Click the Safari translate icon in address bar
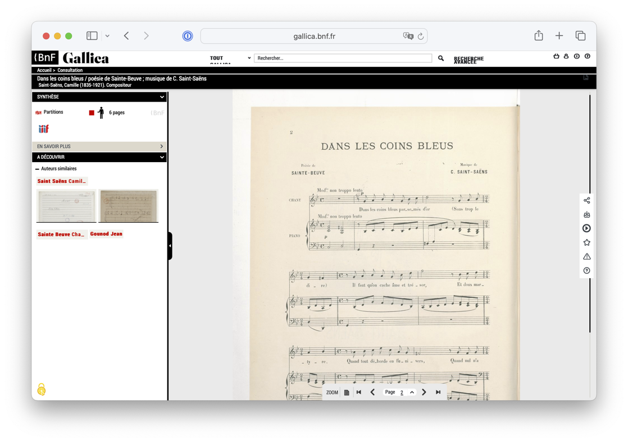Image resolution: width=628 pixels, height=442 pixels. tap(408, 36)
